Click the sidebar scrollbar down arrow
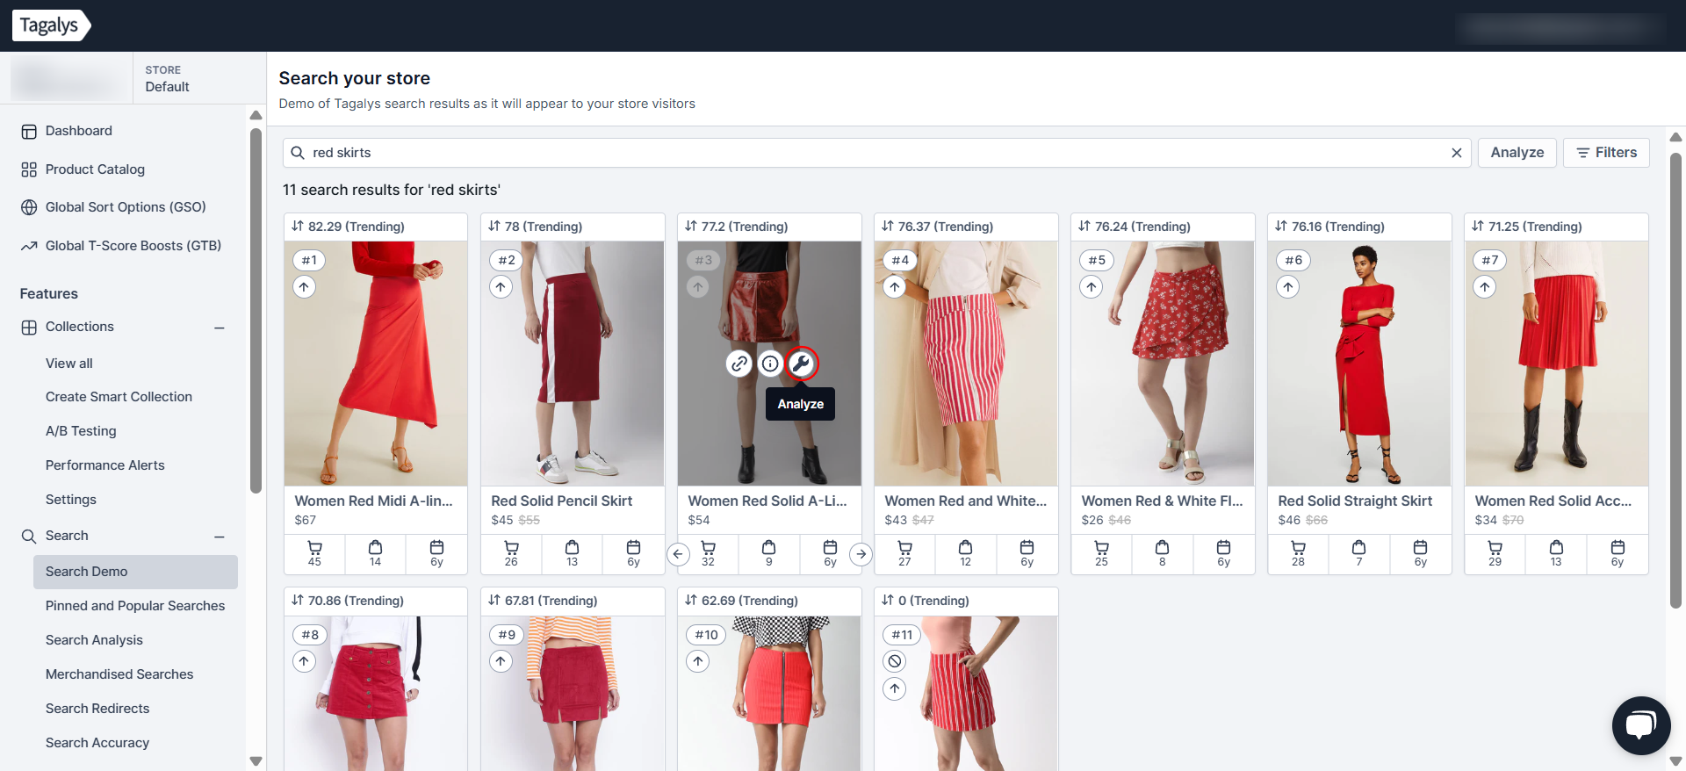 pos(256,760)
